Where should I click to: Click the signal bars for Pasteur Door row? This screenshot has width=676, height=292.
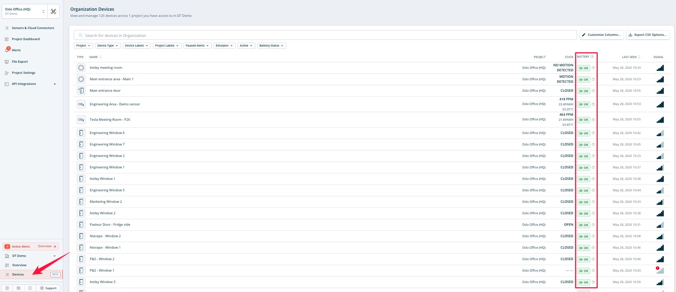(x=660, y=225)
